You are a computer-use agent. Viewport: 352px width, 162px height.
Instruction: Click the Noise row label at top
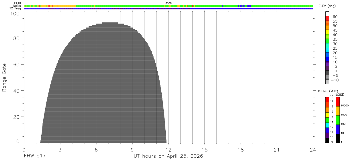click(17, 6)
